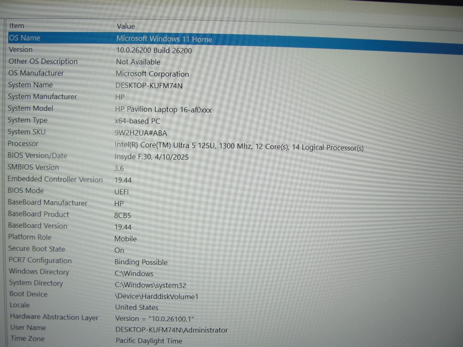Select the Processor row label
This screenshot has height=347, width=463.
pyautogui.click(x=23, y=143)
